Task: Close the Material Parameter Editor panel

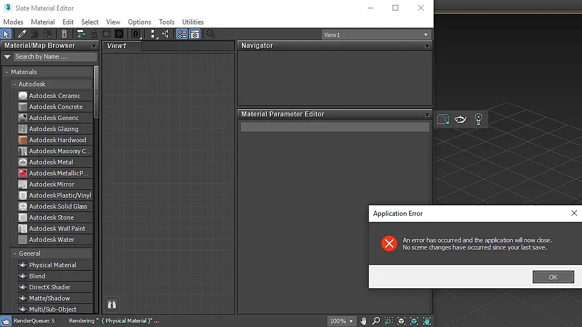Action: tap(427, 115)
